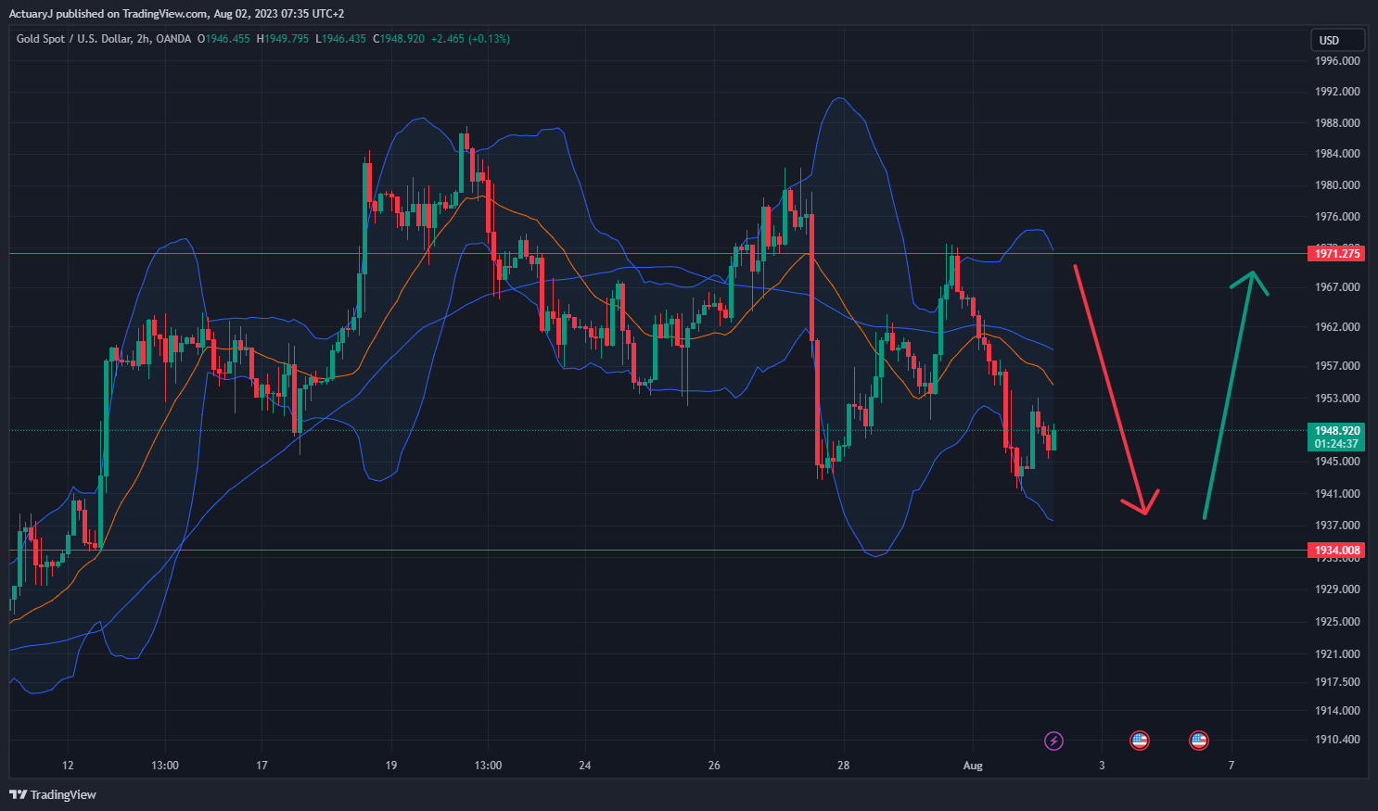Click the close price value C1948.920
The width and height of the screenshot is (1378, 811).
(399, 39)
